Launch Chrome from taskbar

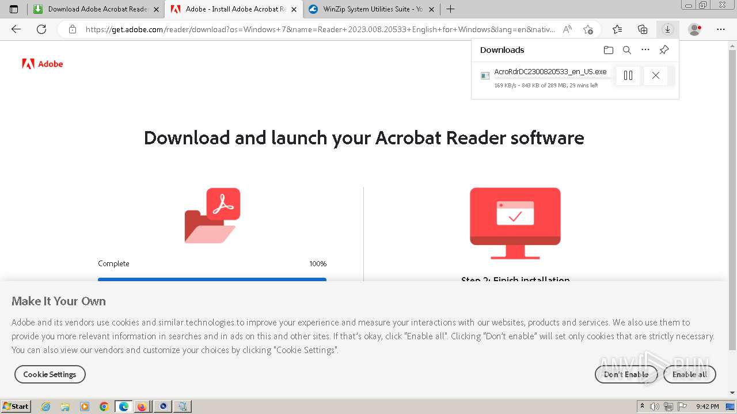pos(104,407)
